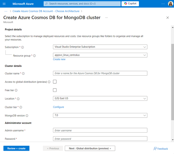Screen dimensions: 174x154
Task: Expand the collapsed breadcrumb ellipsis
Action: (6, 11)
